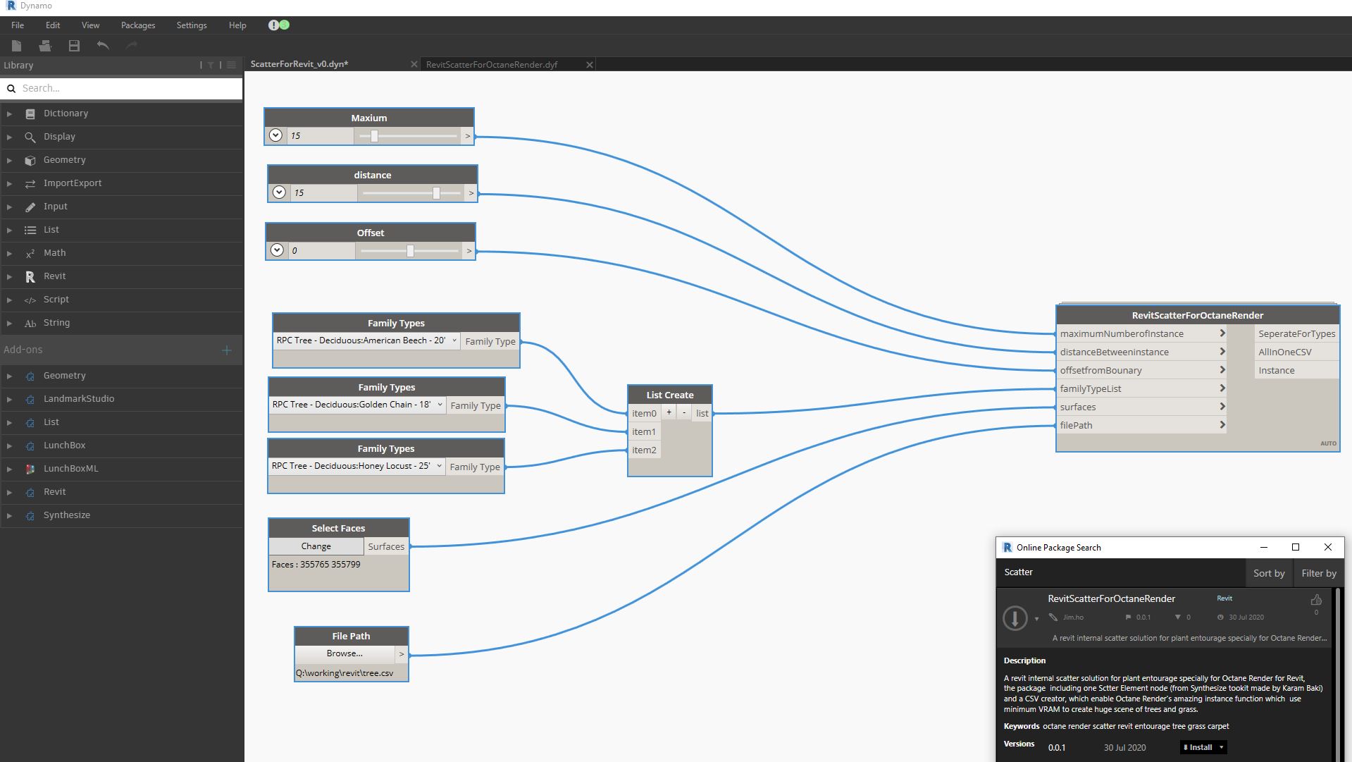Focus the Library search field
Screen dimensions: 1352x762
[122, 88]
